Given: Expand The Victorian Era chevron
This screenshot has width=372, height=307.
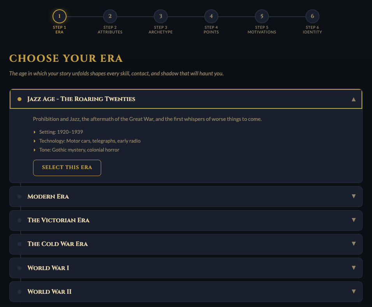Looking at the screenshot, I should [353, 220].
